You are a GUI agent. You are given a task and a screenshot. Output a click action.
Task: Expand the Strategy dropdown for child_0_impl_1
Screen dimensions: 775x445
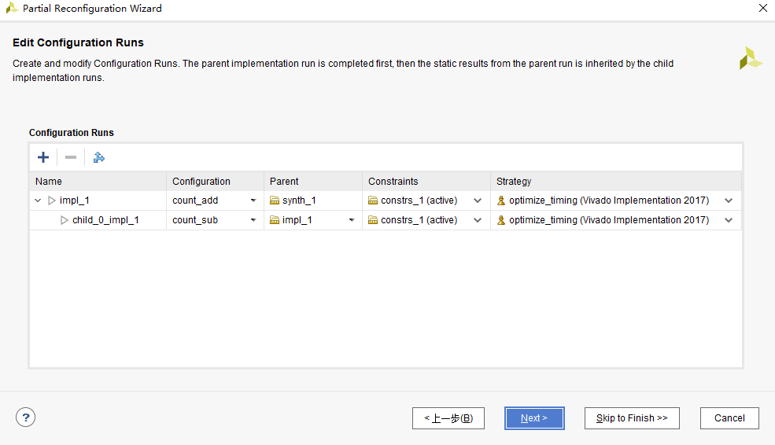click(729, 220)
